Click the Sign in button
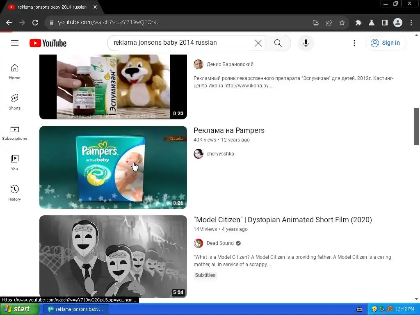420x315 pixels. click(x=386, y=43)
